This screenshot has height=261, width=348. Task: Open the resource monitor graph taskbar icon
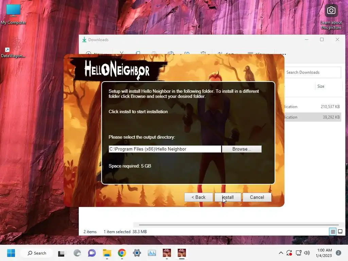pos(152,253)
